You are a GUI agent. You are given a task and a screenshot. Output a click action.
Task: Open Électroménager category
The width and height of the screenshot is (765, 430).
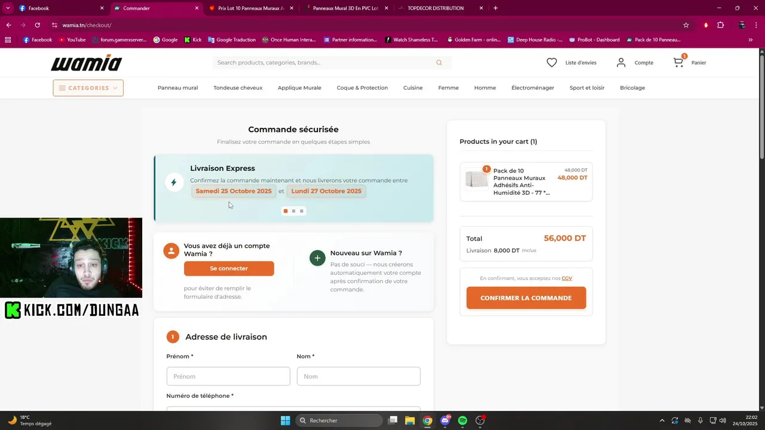pos(533,88)
